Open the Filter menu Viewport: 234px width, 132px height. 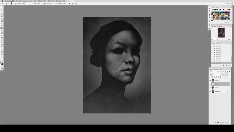click(x=45, y=1)
